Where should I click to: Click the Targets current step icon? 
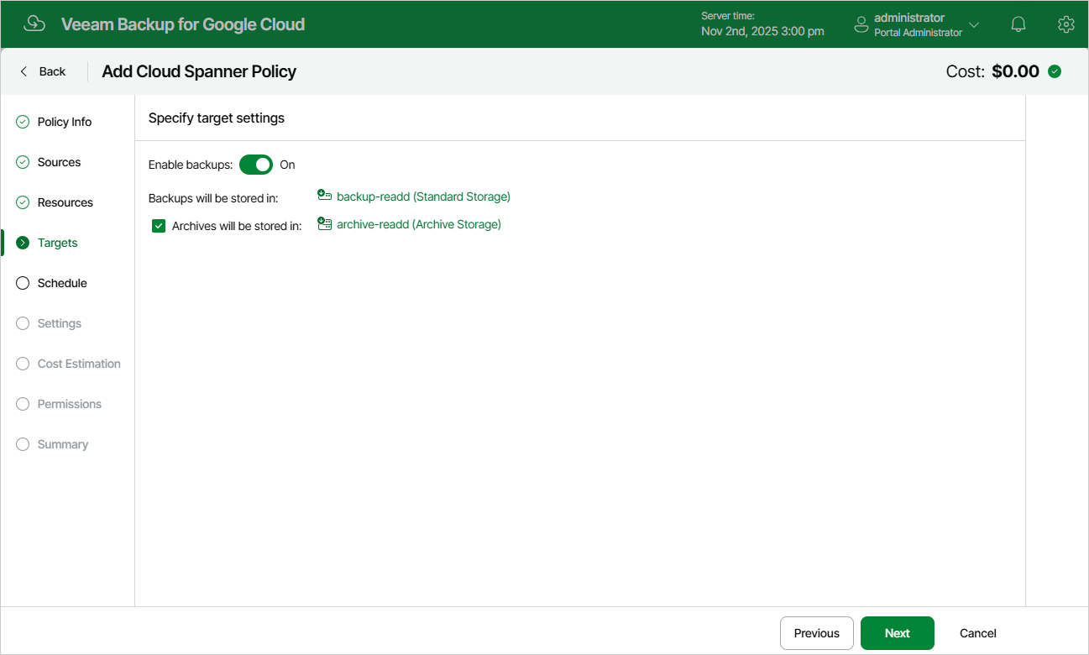click(x=23, y=243)
